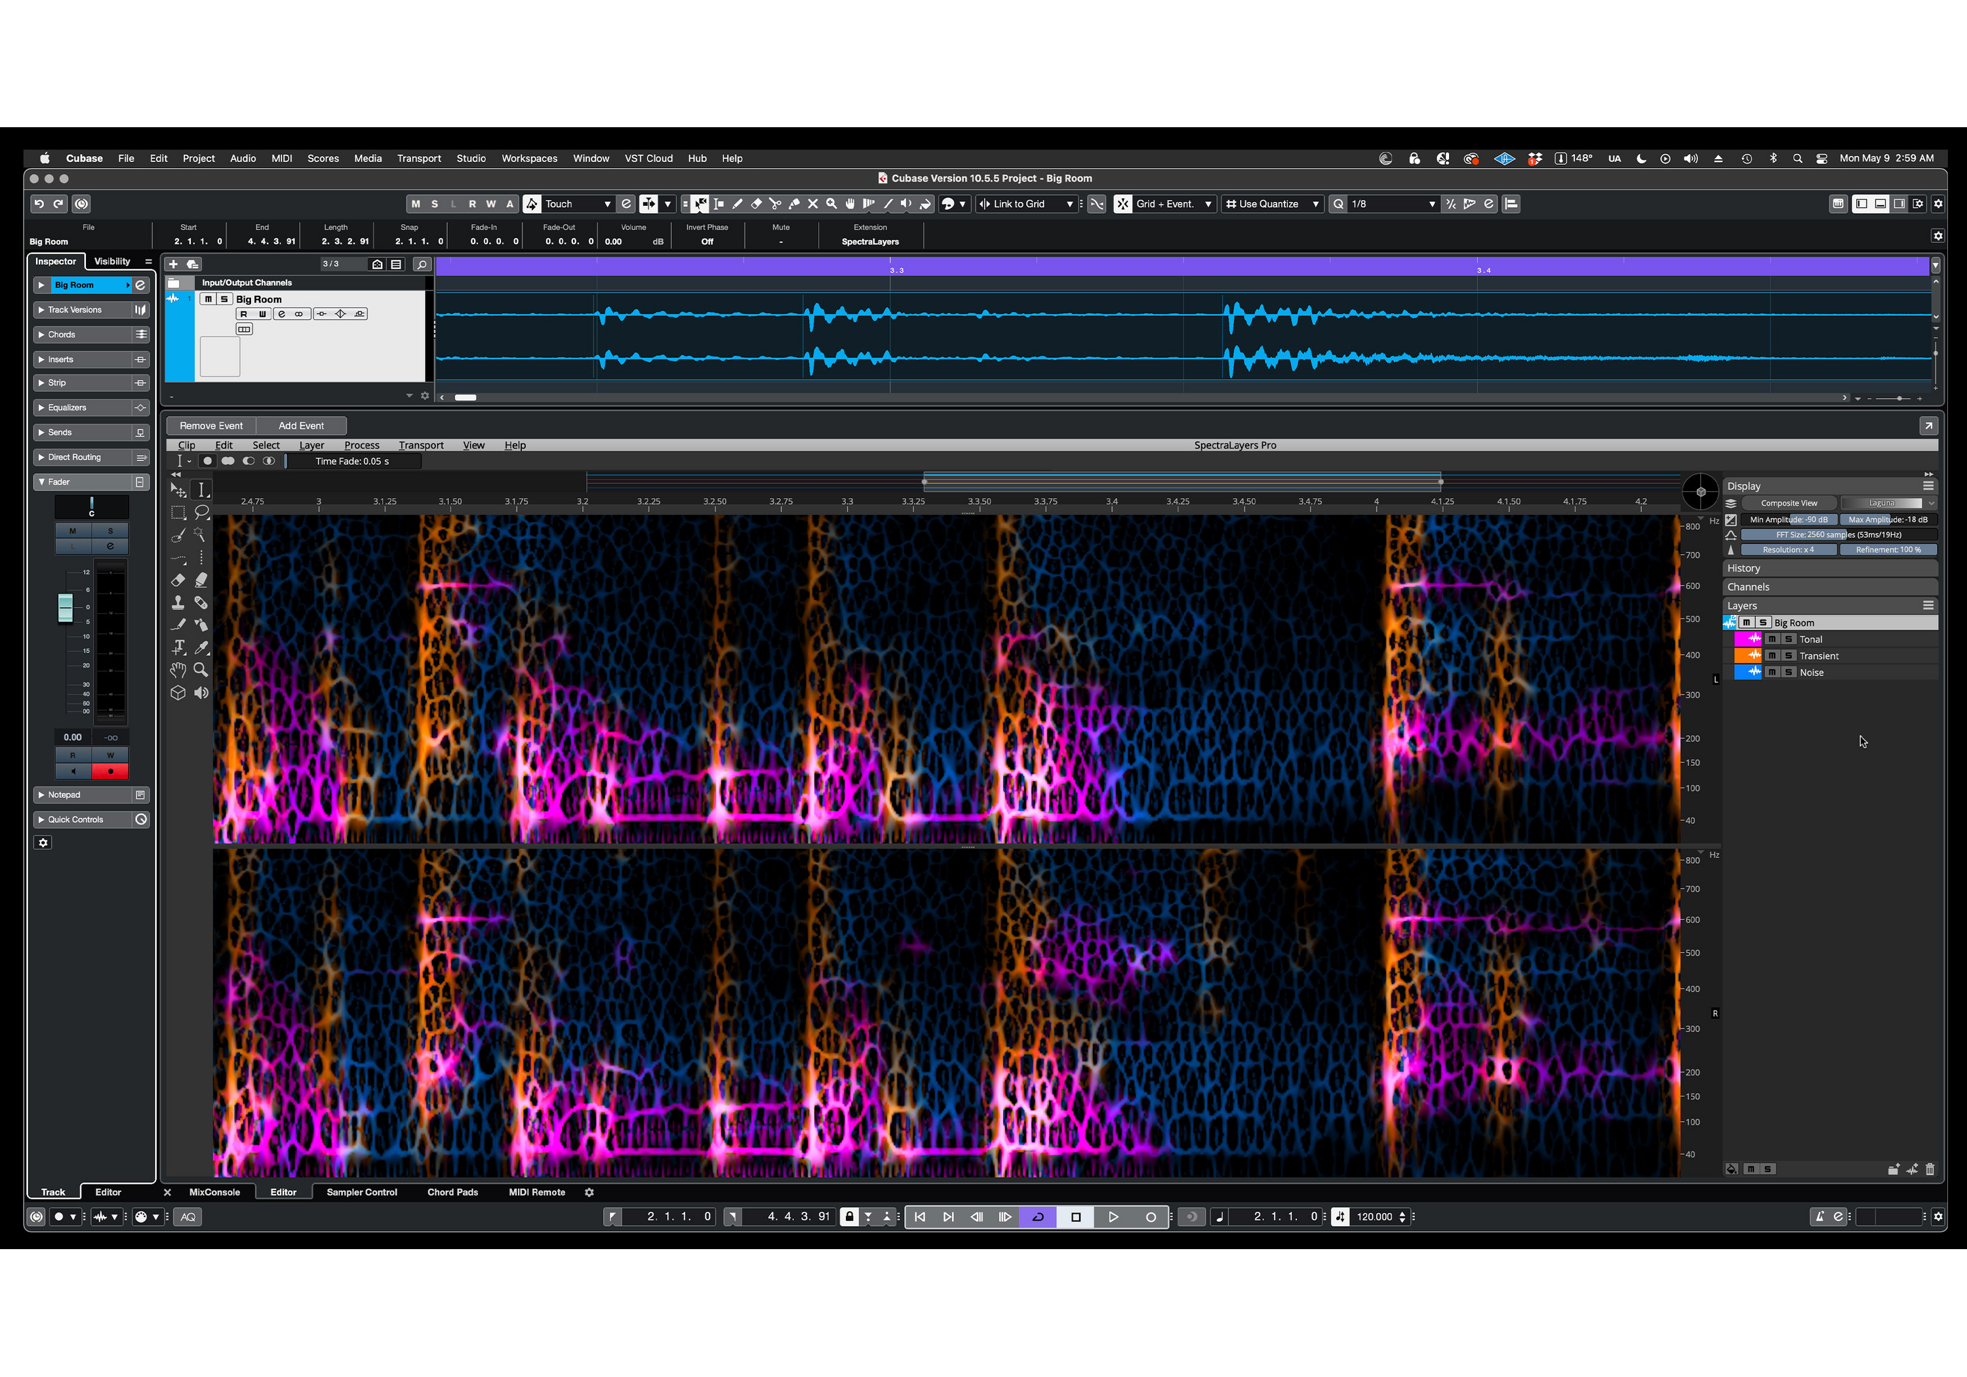Click the transport Record button
The height and width of the screenshot is (1377, 1967).
coord(1151,1217)
